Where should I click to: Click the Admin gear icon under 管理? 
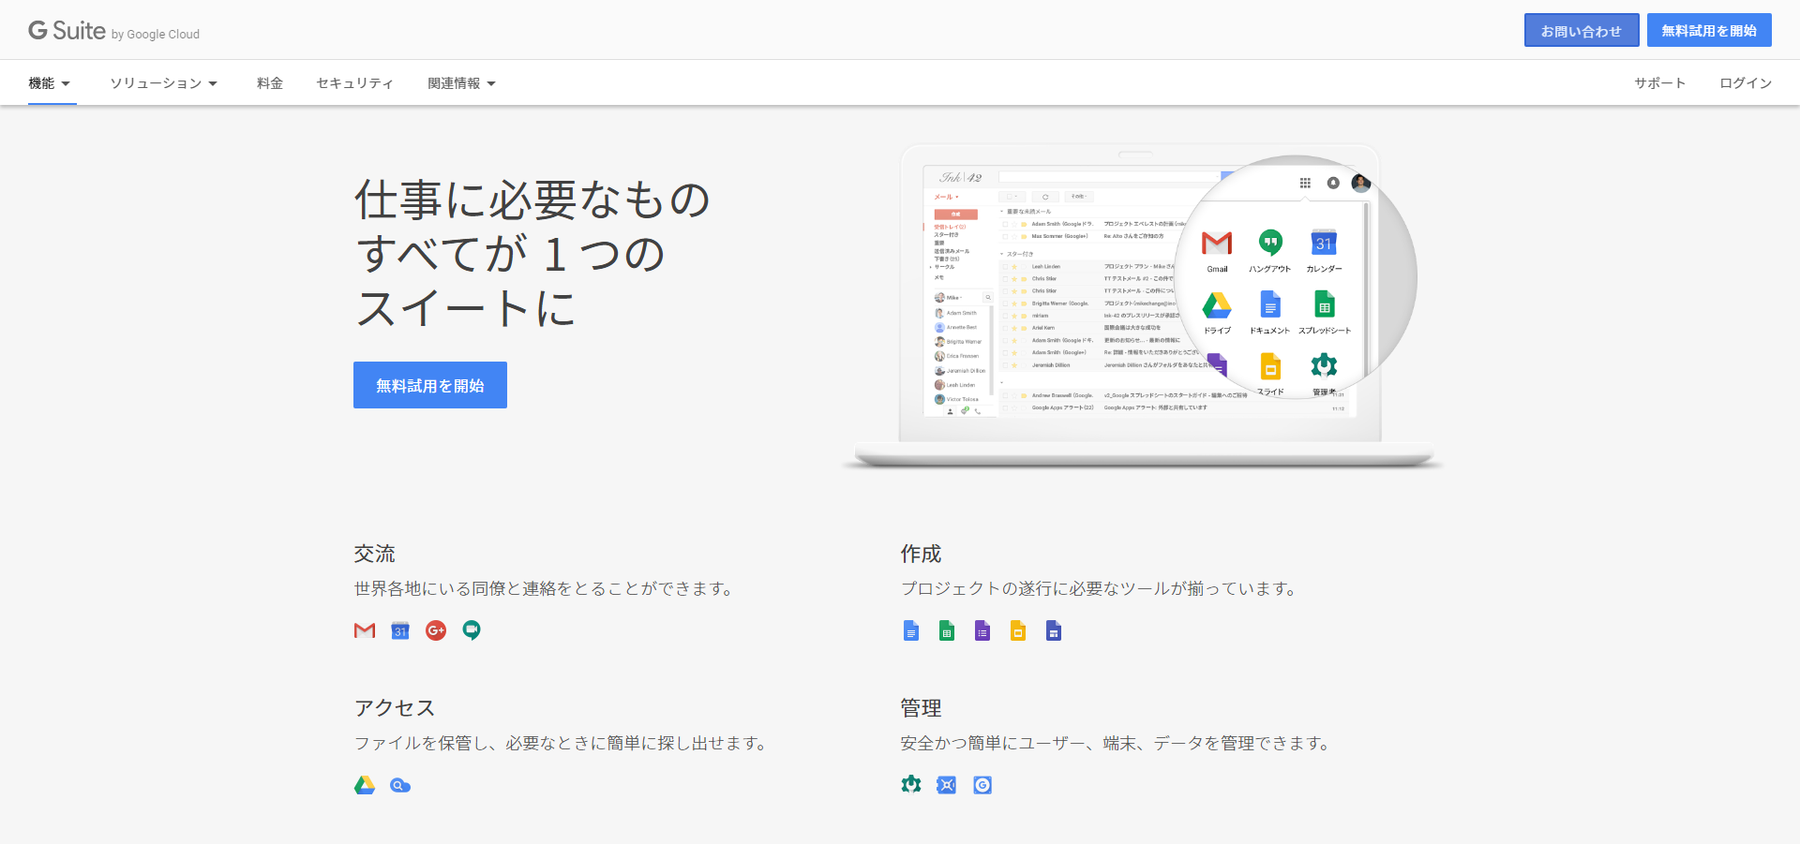click(x=911, y=785)
